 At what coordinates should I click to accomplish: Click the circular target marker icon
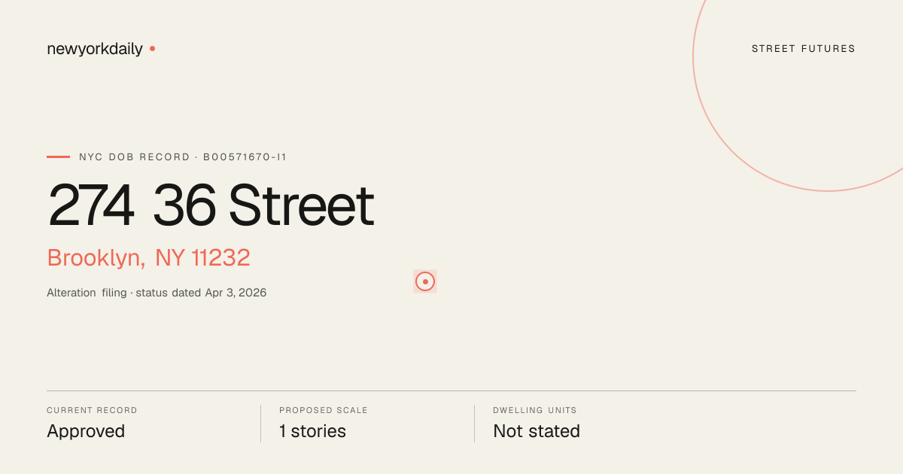[x=425, y=281]
